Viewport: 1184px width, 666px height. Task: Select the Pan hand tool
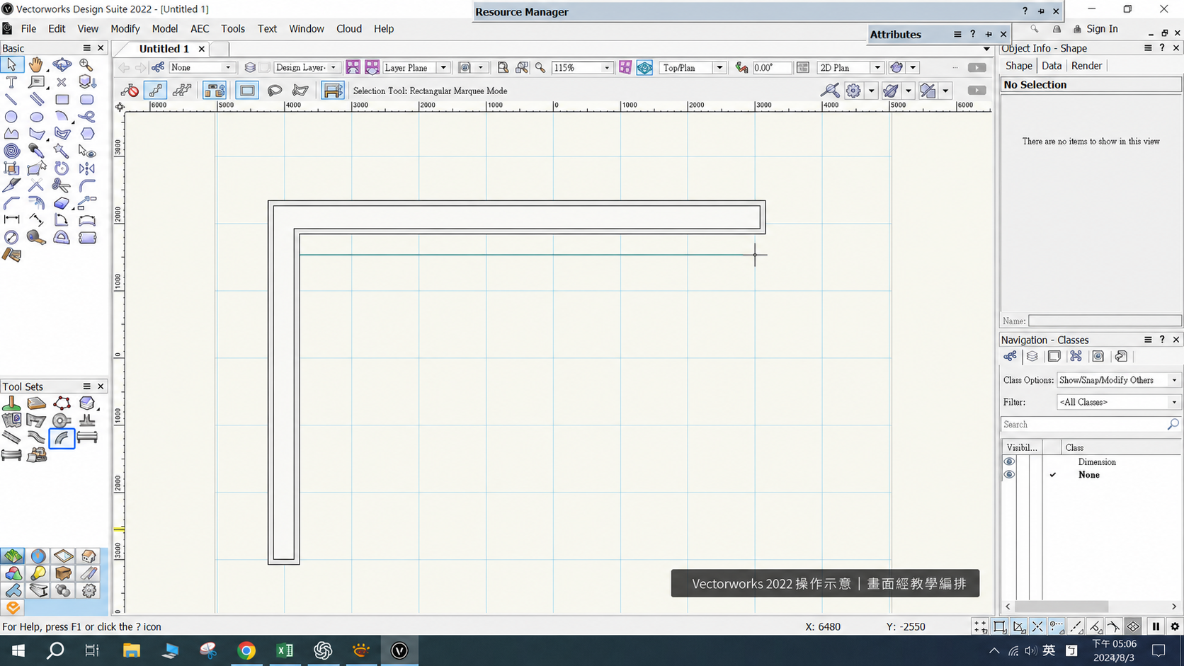tap(36, 65)
